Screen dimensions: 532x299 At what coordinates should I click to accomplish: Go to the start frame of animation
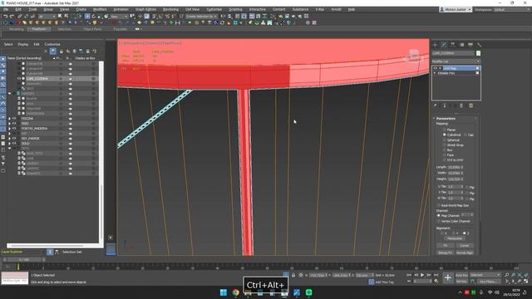[409, 275]
